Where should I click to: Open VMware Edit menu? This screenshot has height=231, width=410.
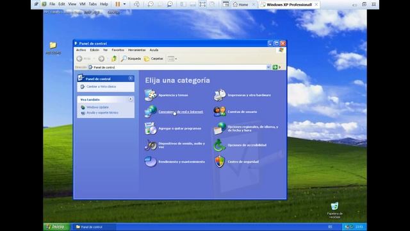[x=61, y=4]
